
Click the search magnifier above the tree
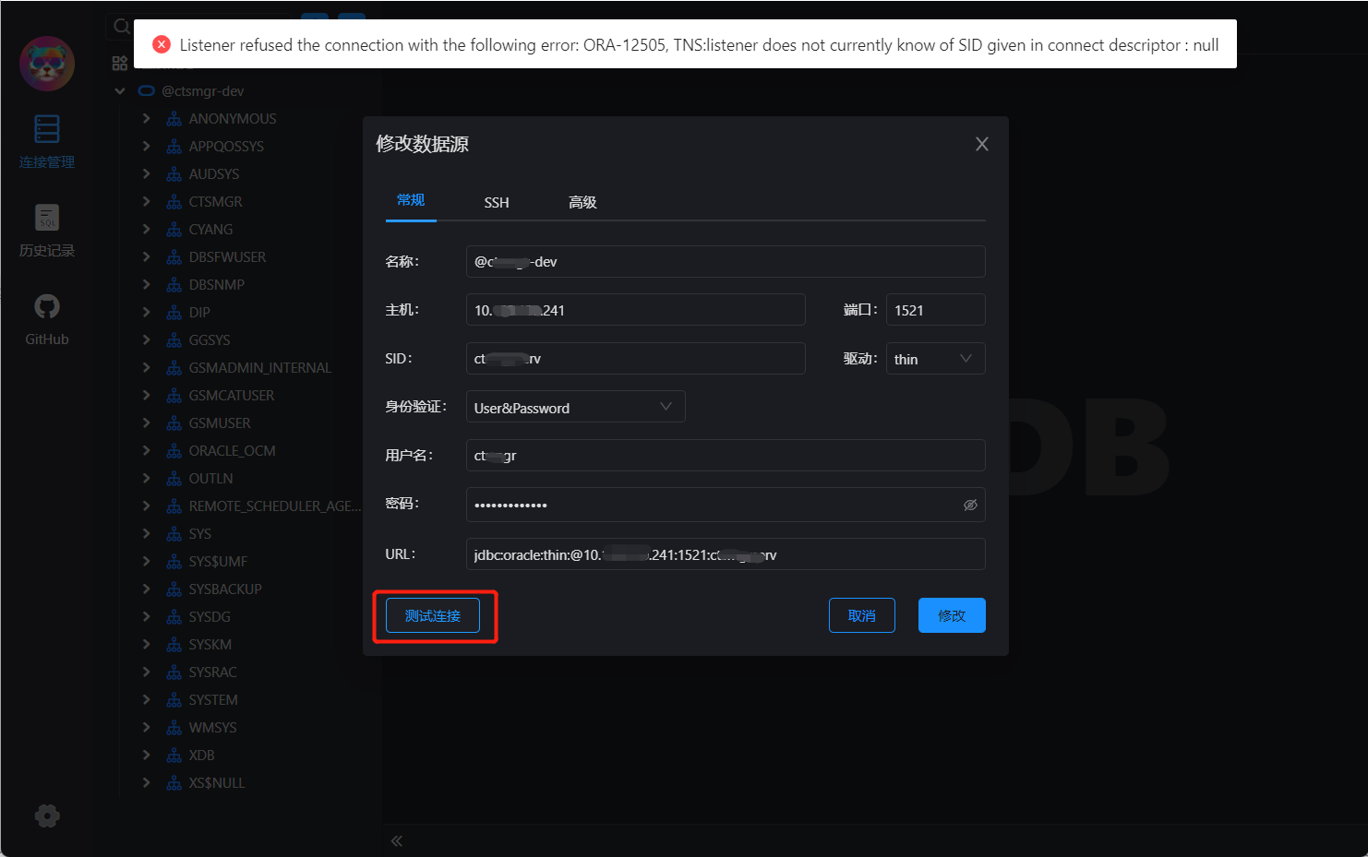coord(121,26)
